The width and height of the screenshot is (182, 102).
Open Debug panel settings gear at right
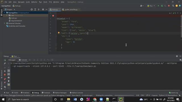(177, 56)
